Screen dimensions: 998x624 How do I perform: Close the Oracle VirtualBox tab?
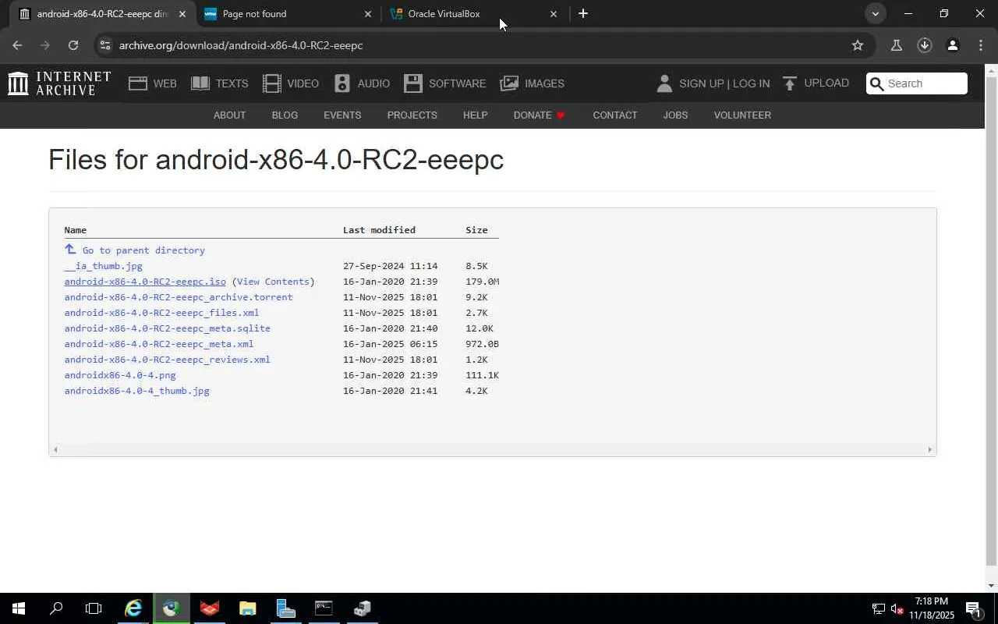tap(554, 13)
